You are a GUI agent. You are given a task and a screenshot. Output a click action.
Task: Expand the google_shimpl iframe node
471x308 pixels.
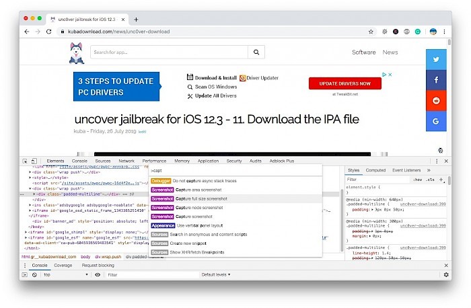26,233
